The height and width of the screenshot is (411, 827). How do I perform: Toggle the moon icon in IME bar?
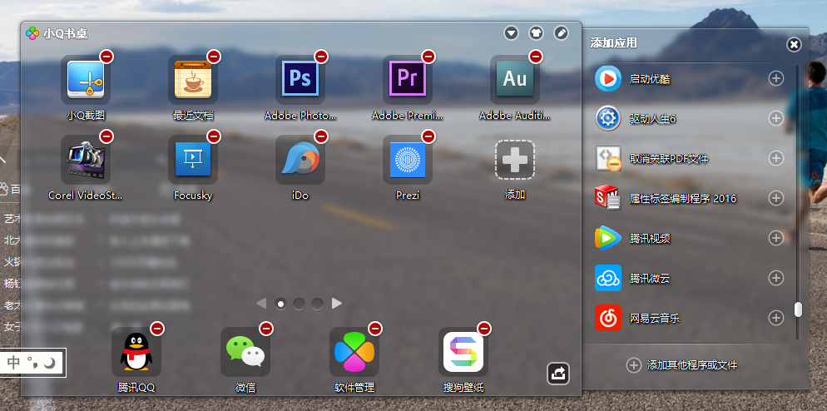(x=49, y=363)
